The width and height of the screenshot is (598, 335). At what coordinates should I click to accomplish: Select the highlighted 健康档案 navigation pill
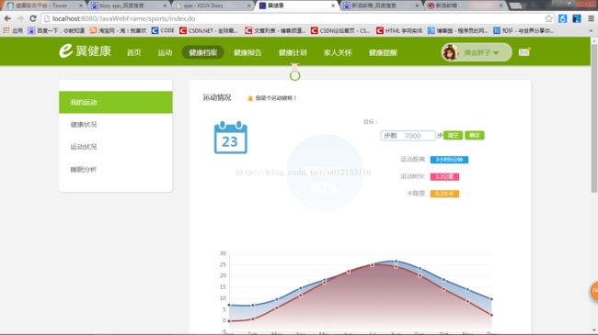click(203, 52)
